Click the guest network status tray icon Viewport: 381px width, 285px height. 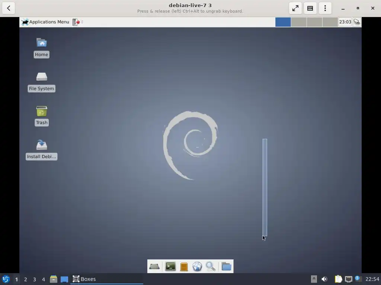[x=357, y=22]
